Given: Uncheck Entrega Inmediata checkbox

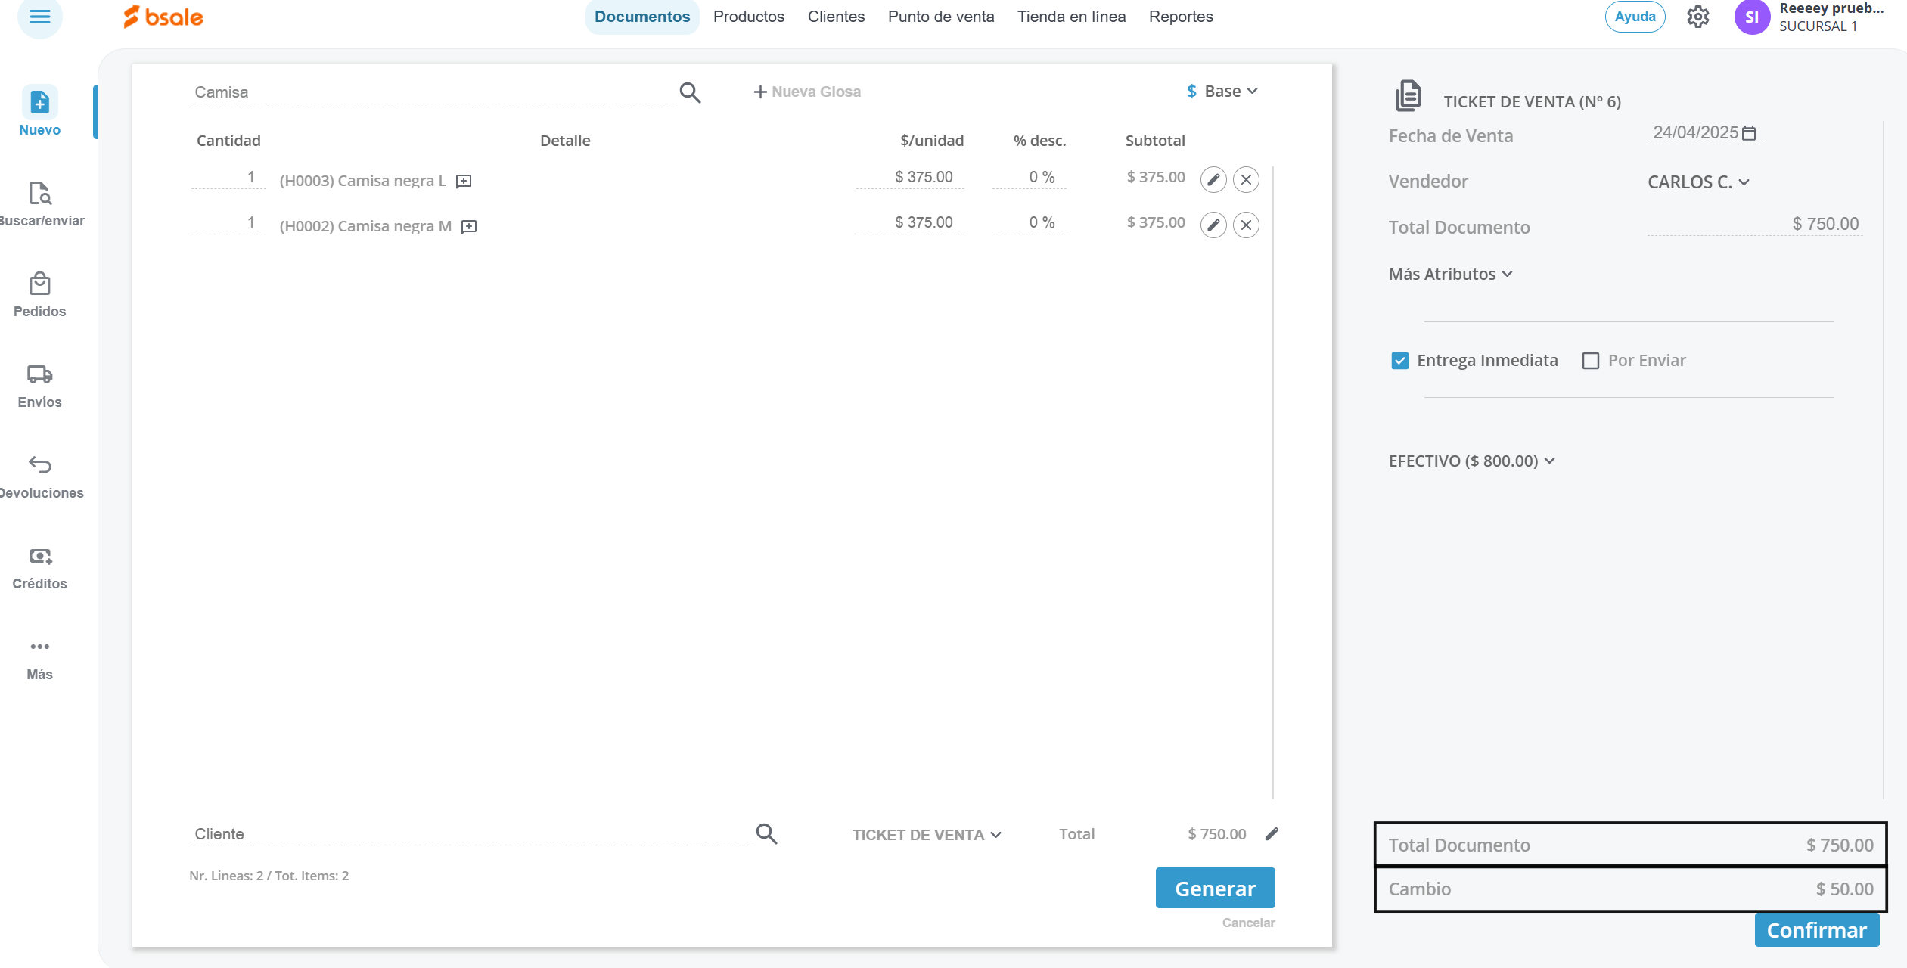Looking at the screenshot, I should click(x=1399, y=361).
